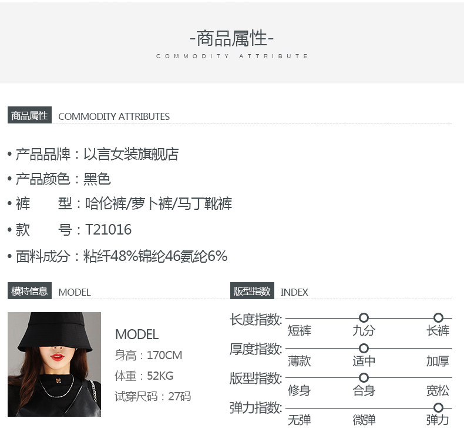Image resolution: width=464 pixels, height=435 pixels.
Task: Click the 适中 circle marker on thickness scale
Action: [364, 348]
